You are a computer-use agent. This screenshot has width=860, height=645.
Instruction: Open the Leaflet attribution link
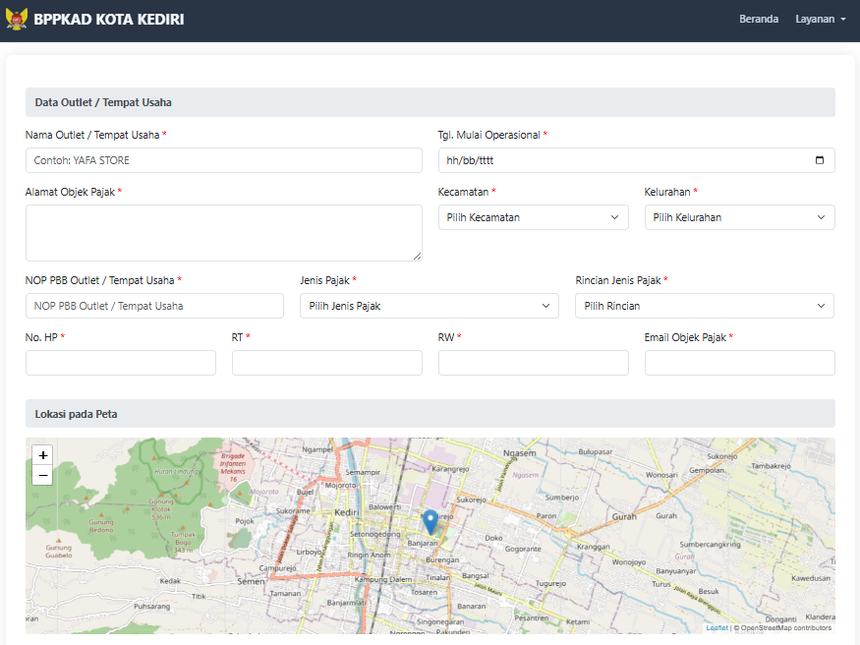point(717,627)
